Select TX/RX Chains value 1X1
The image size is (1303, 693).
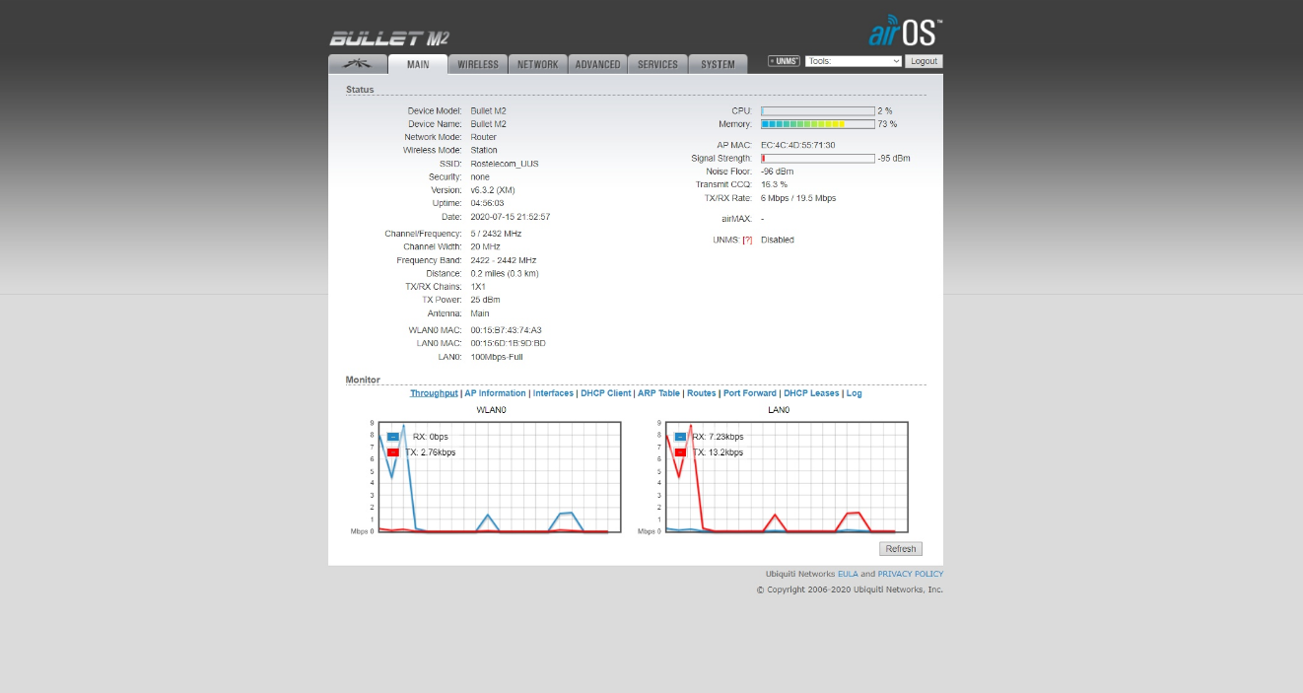tap(478, 287)
